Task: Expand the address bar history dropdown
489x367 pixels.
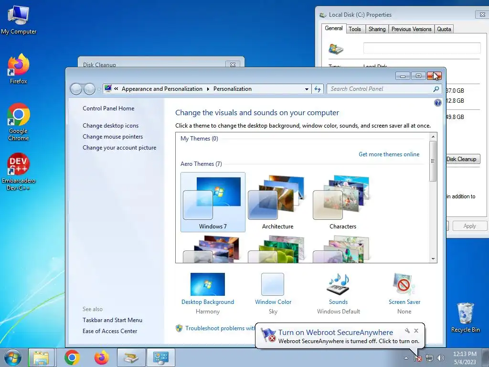Action: [307, 89]
